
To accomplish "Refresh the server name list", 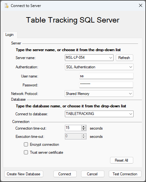I will 124,58.
